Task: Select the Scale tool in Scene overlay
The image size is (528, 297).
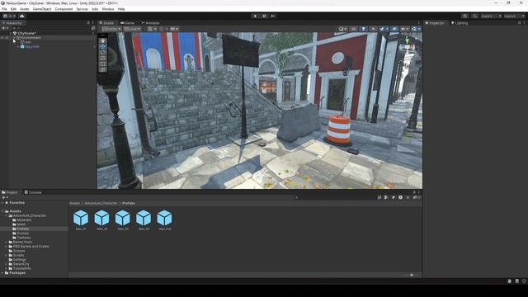Action: click(x=102, y=58)
